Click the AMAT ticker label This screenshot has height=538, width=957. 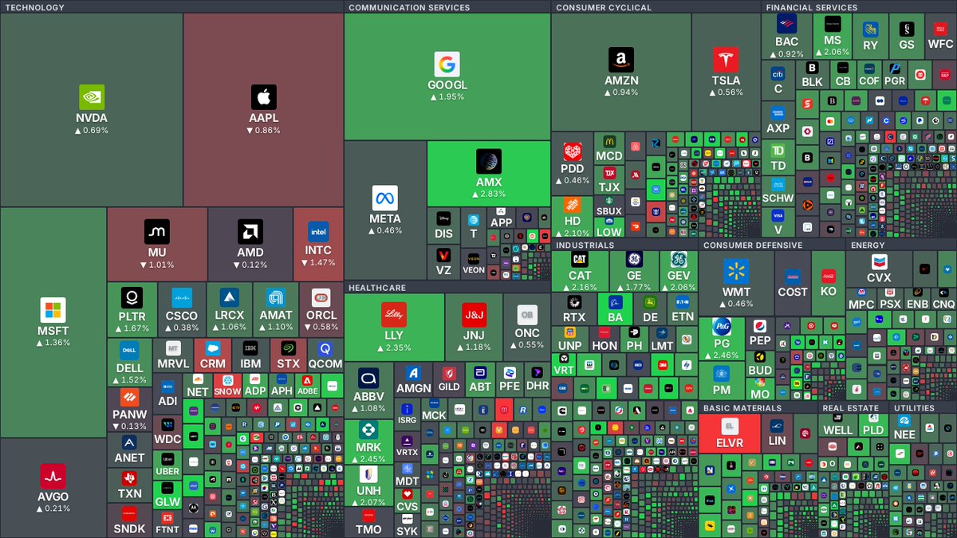click(x=275, y=315)
